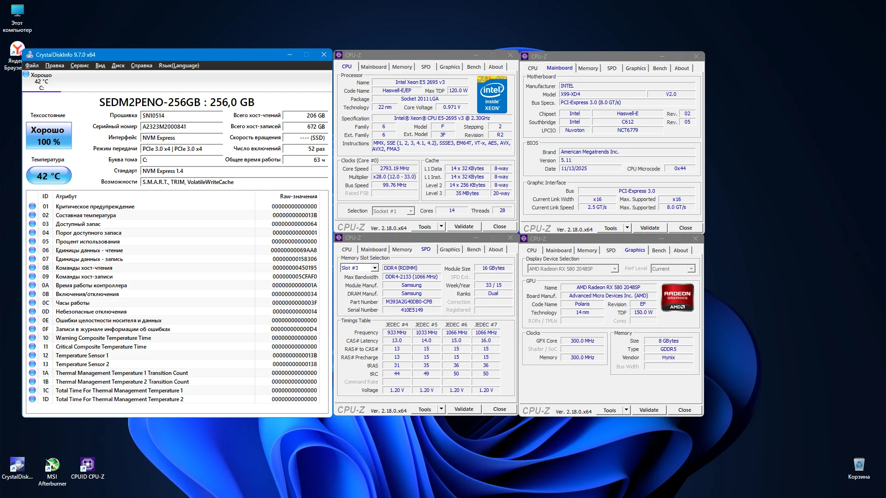The height and width of the screenshot is (498, 886).
Task: Click the Intel Xeon inside logo
Action: point(492,95)
